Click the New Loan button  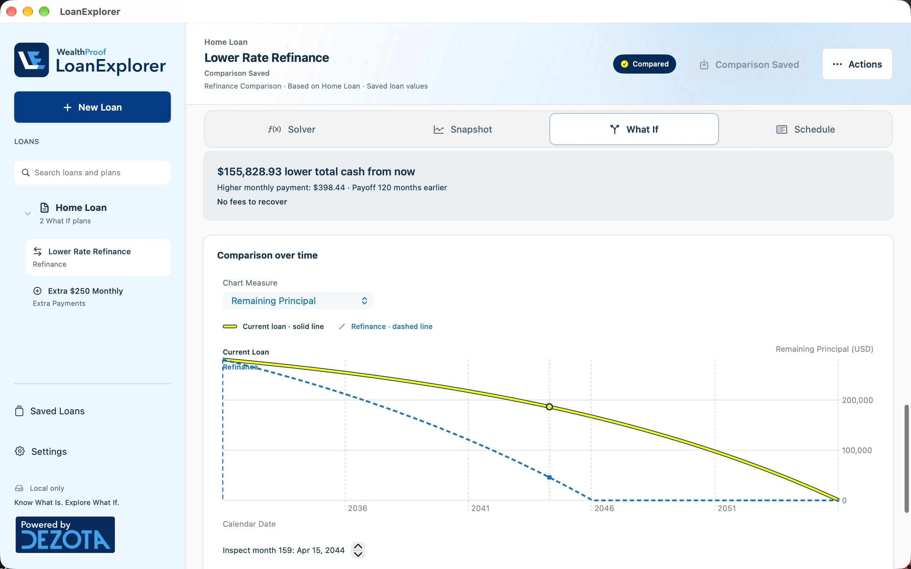[93, 107]
